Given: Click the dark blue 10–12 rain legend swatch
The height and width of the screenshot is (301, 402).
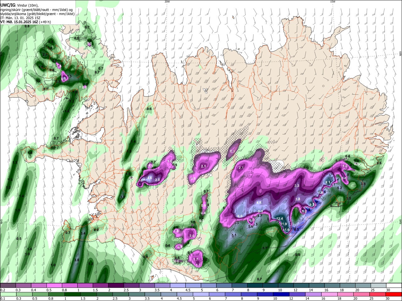Looking at the screenshot, I should click(x=280, y=294).
